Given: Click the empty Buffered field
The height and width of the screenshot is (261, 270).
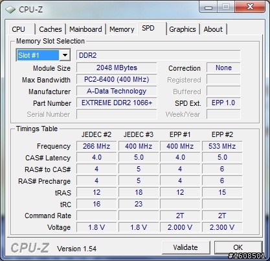Looking at the screenshot, I should tap(223, 91).
